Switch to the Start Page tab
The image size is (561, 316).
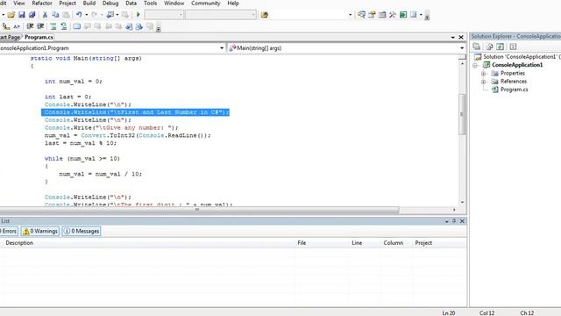click(10, 37)
